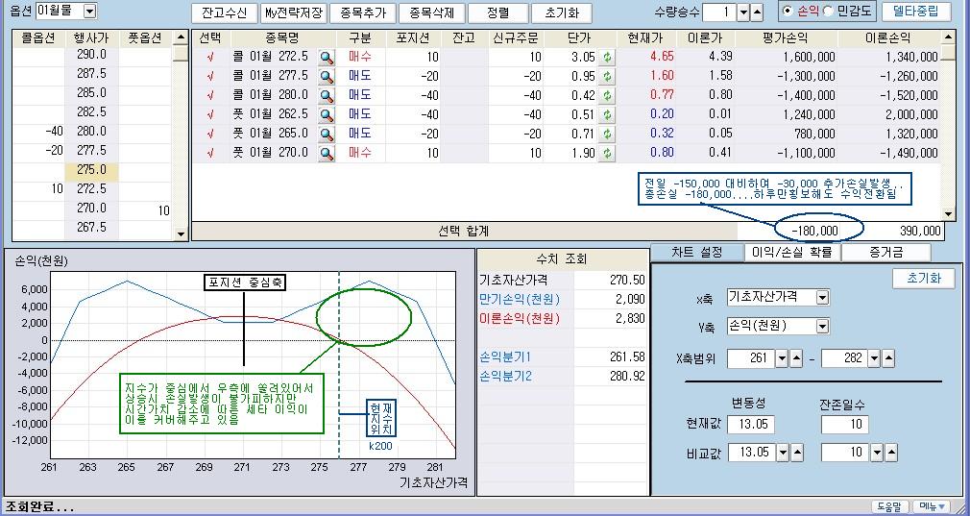Click magnifier icon for 풋 01월 262.5 row
The height and width of the screenshot is (516, 970).
click(327, 114)
